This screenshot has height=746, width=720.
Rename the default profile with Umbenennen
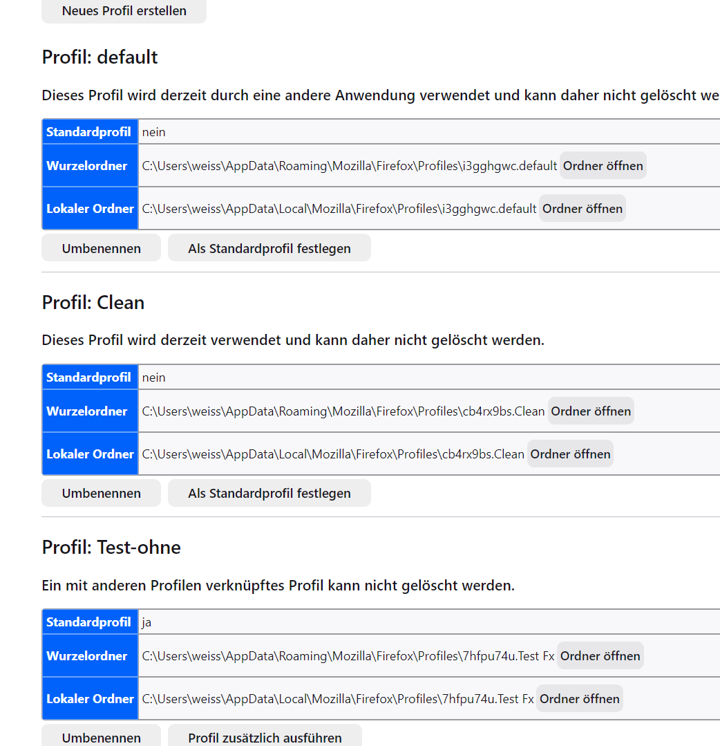(102, 248)
